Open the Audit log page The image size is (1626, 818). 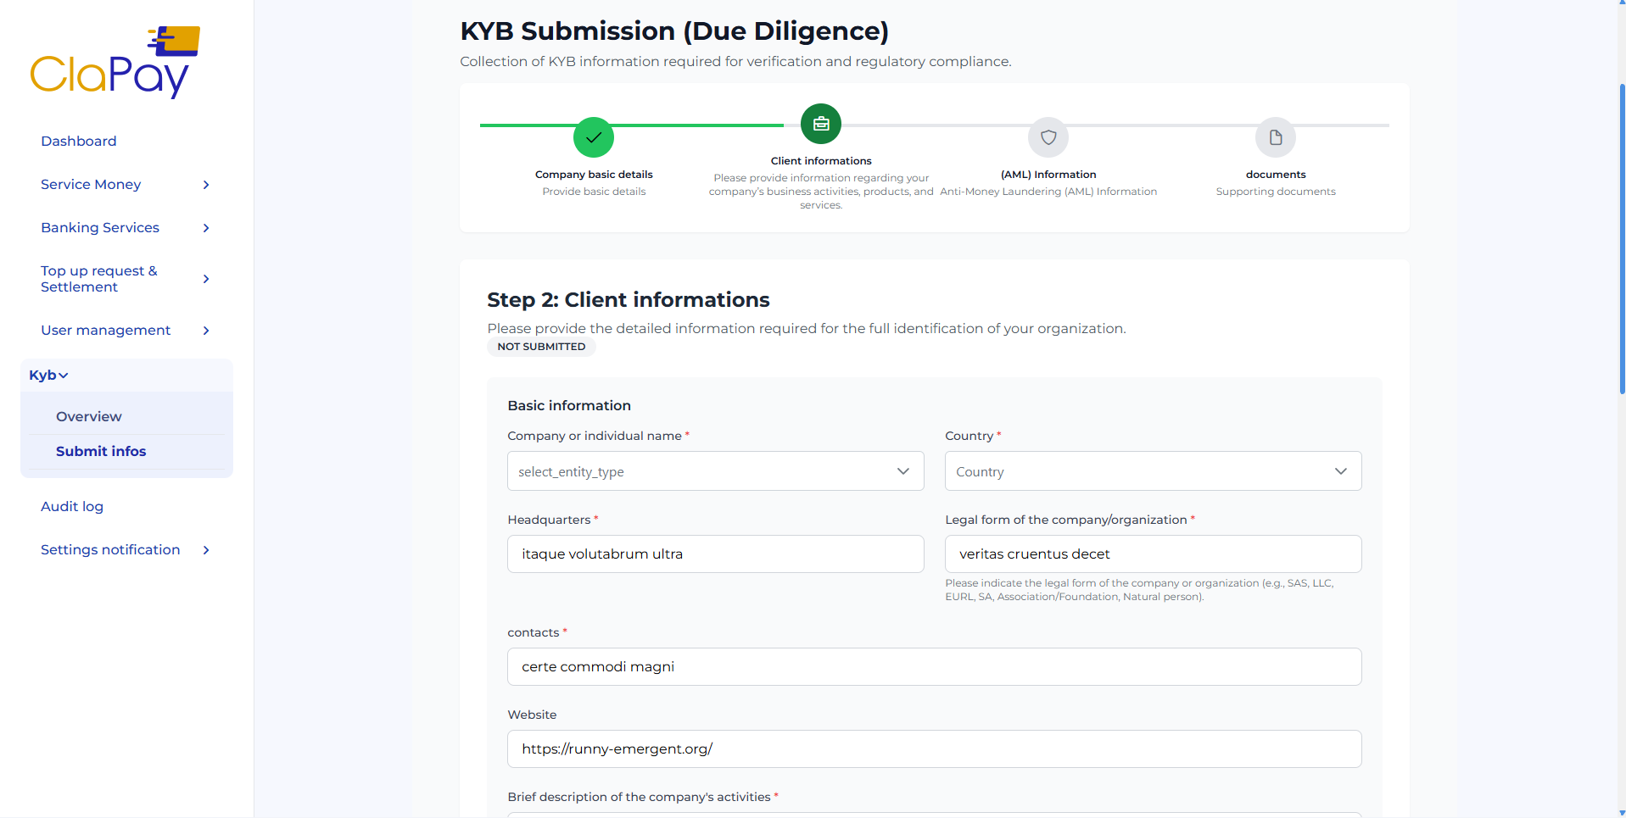pyautogui.click(x=72, y=506)
